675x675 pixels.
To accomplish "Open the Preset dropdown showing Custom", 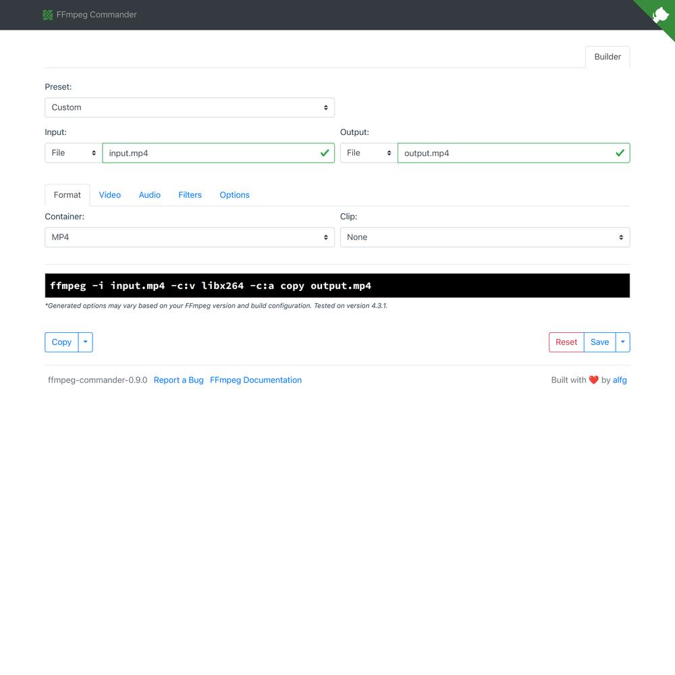I will (x=190, y=107).
